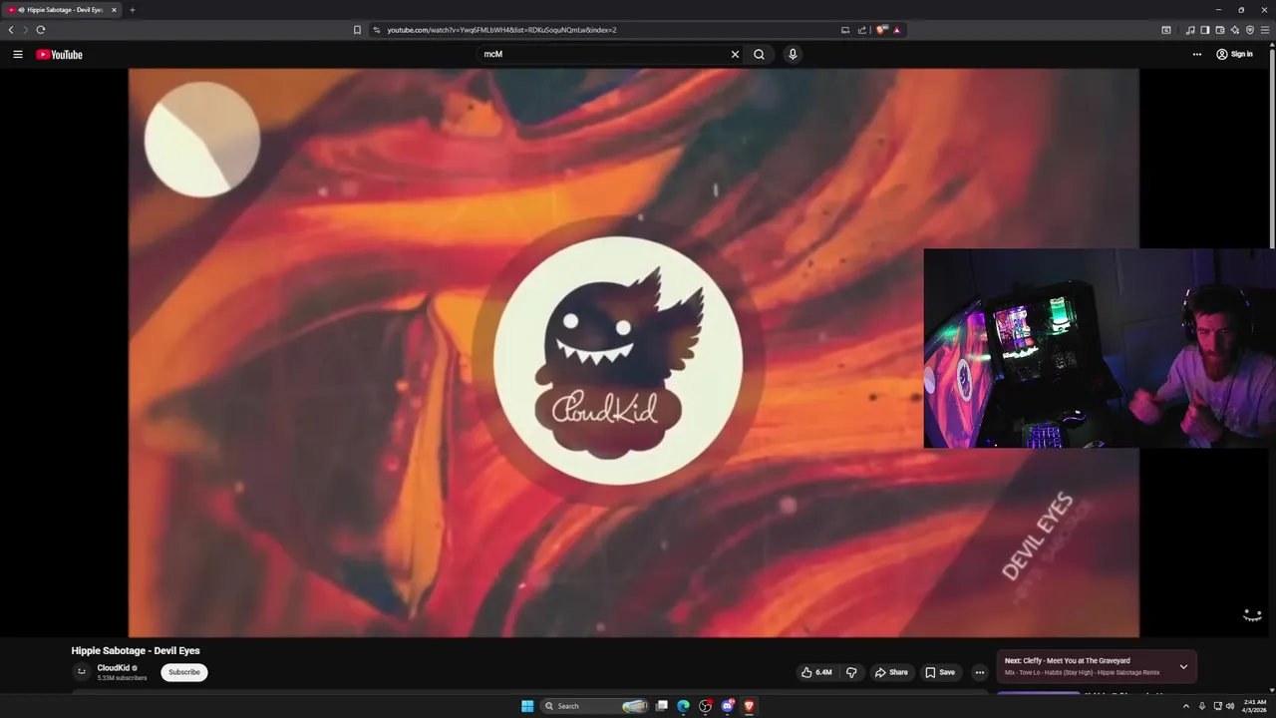
Task: Open the cast/picture-in-picture icon in address bar
Action: point(845,30)
